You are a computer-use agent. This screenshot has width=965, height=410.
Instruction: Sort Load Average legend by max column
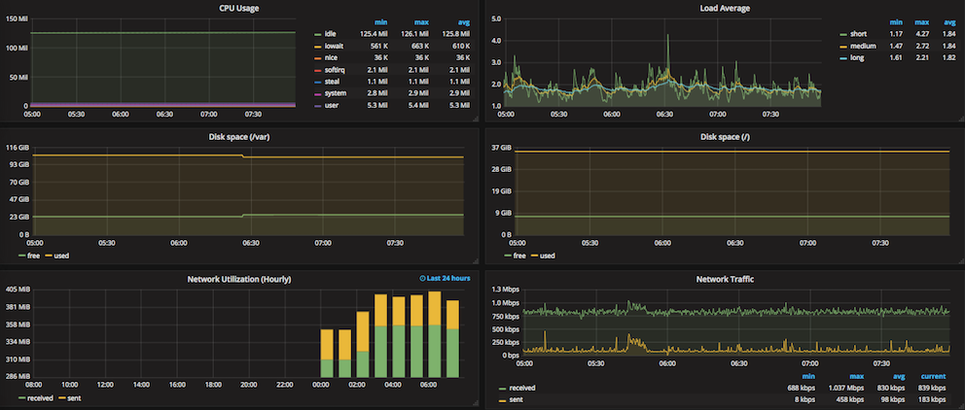click(922, 22)
